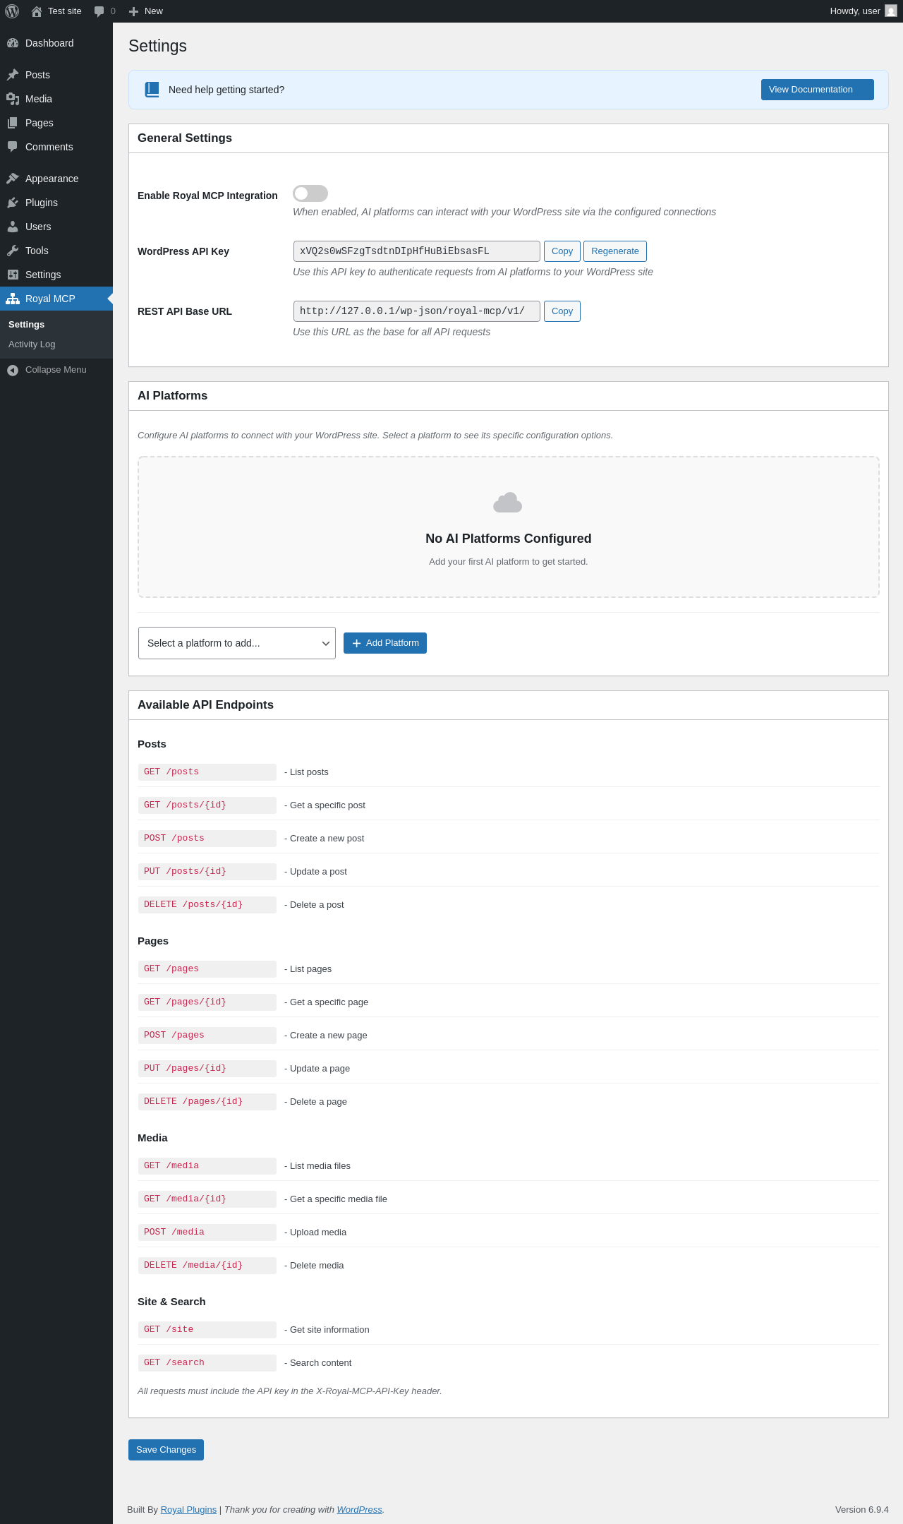Open the New content menu in admin bar
Screen dimensions: 903x1524
[146, 11]
